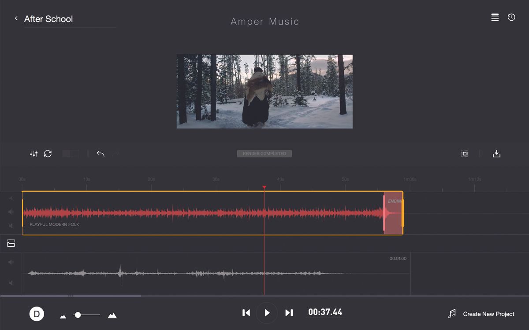Click the red playhead marker on the timeline

264,187
